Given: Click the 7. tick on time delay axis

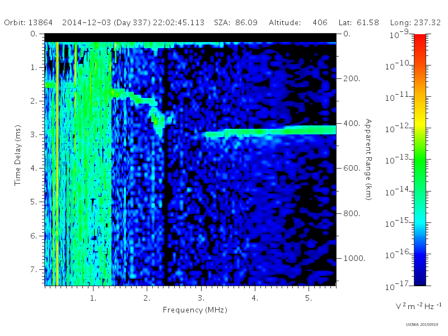Looking at the screenshot, I should (x=34, y=269).
